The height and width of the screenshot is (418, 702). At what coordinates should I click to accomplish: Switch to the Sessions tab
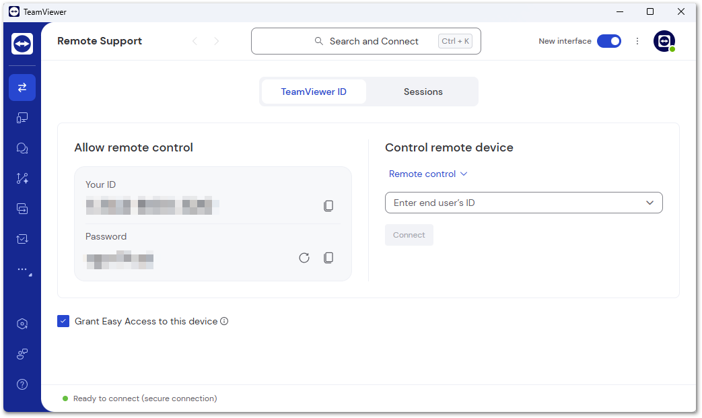pyautogui.click(x=423, y=92)
